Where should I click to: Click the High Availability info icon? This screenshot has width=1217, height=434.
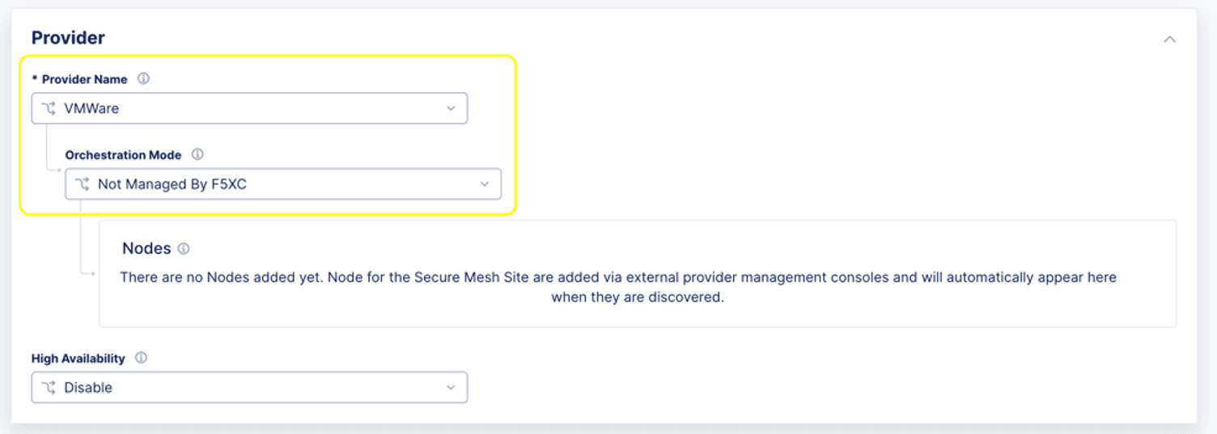141,358
